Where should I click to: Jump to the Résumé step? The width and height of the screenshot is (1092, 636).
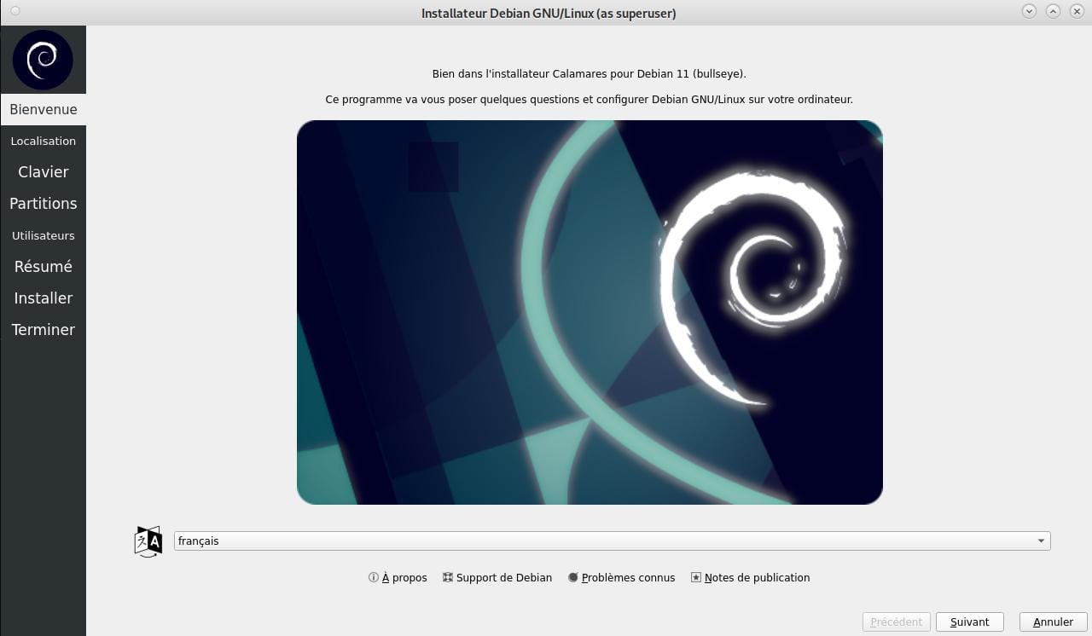pyautogui.click(x=43, y=267)
